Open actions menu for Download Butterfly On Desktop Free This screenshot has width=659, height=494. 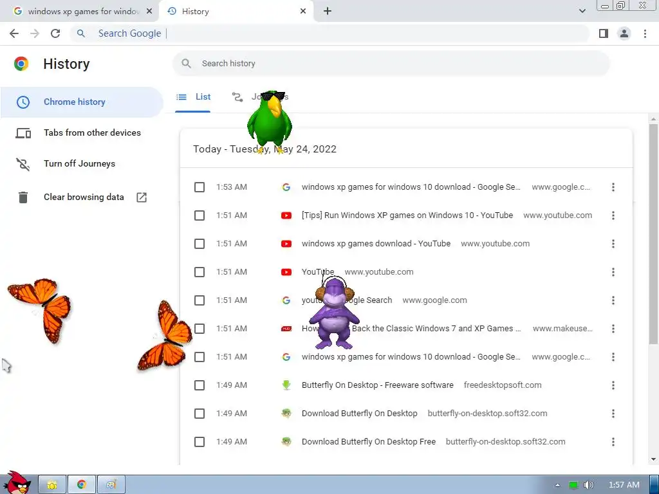(613, 442)
